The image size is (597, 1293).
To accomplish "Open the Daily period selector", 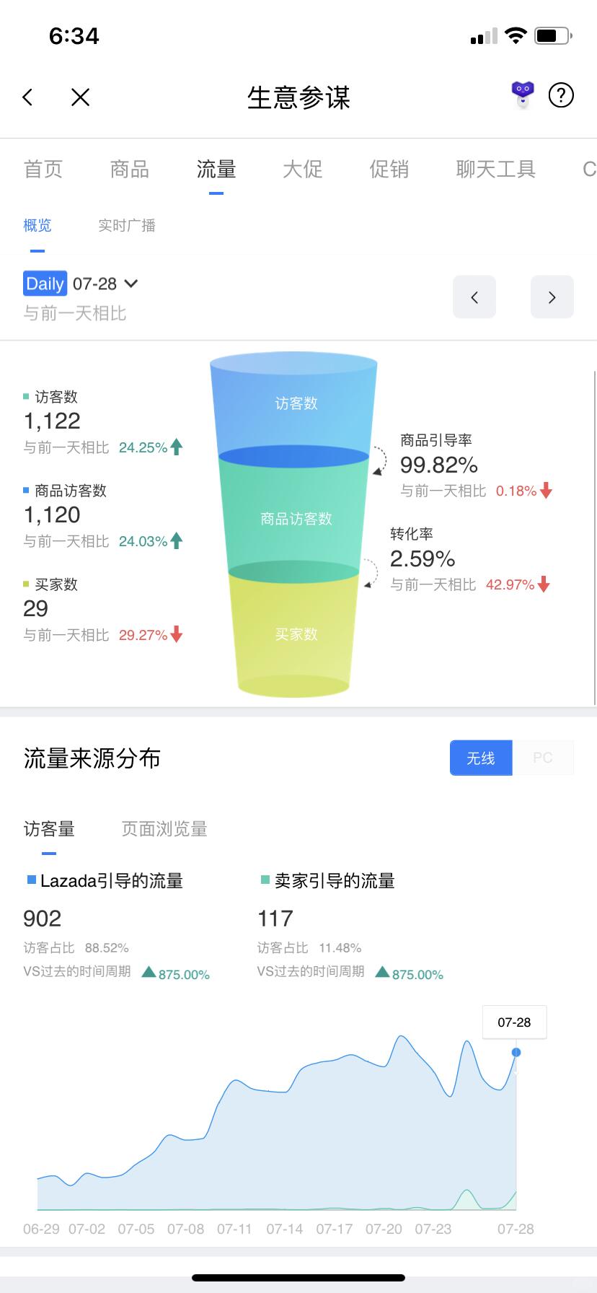I will tap(45, 284).
